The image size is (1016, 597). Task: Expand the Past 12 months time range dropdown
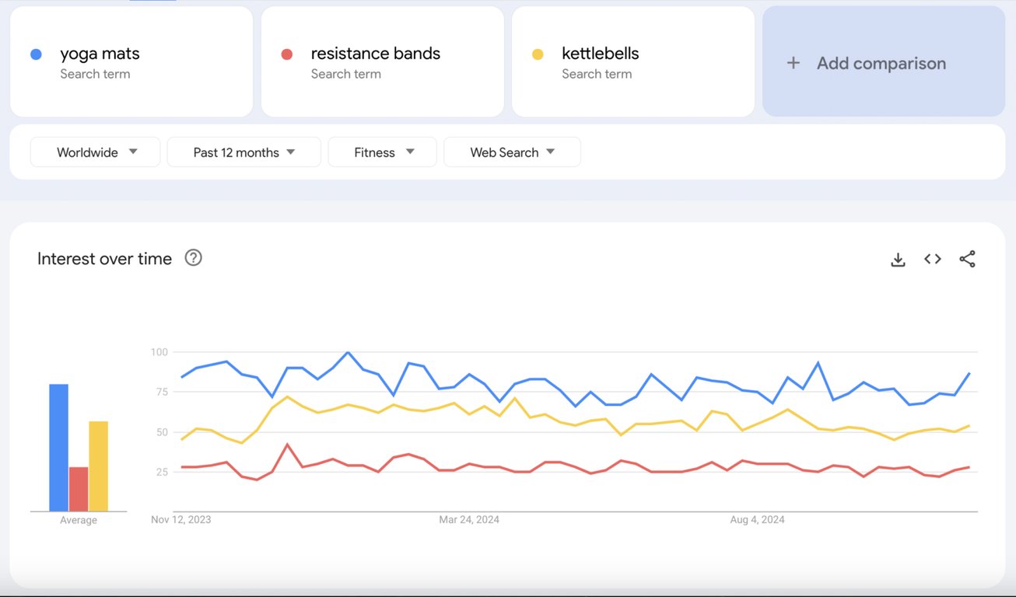tap(243, 152)
